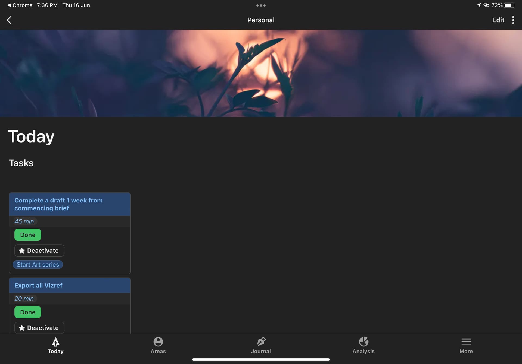Screen dimensions: 522x364
Task: Open the Export all Vizref title
Action: [x=38, y=286]
